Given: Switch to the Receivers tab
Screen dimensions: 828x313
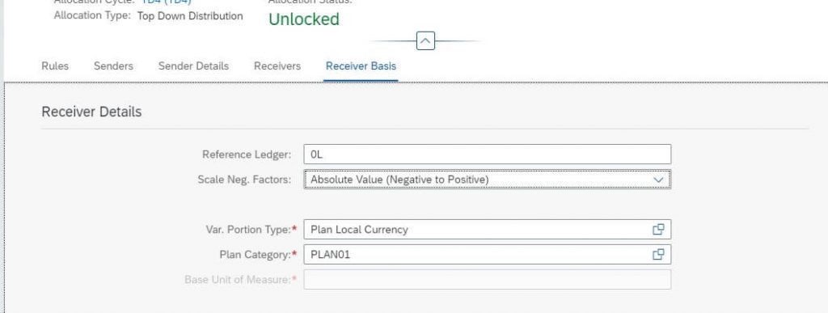Looking at the screenshot, I should [277, 66].
